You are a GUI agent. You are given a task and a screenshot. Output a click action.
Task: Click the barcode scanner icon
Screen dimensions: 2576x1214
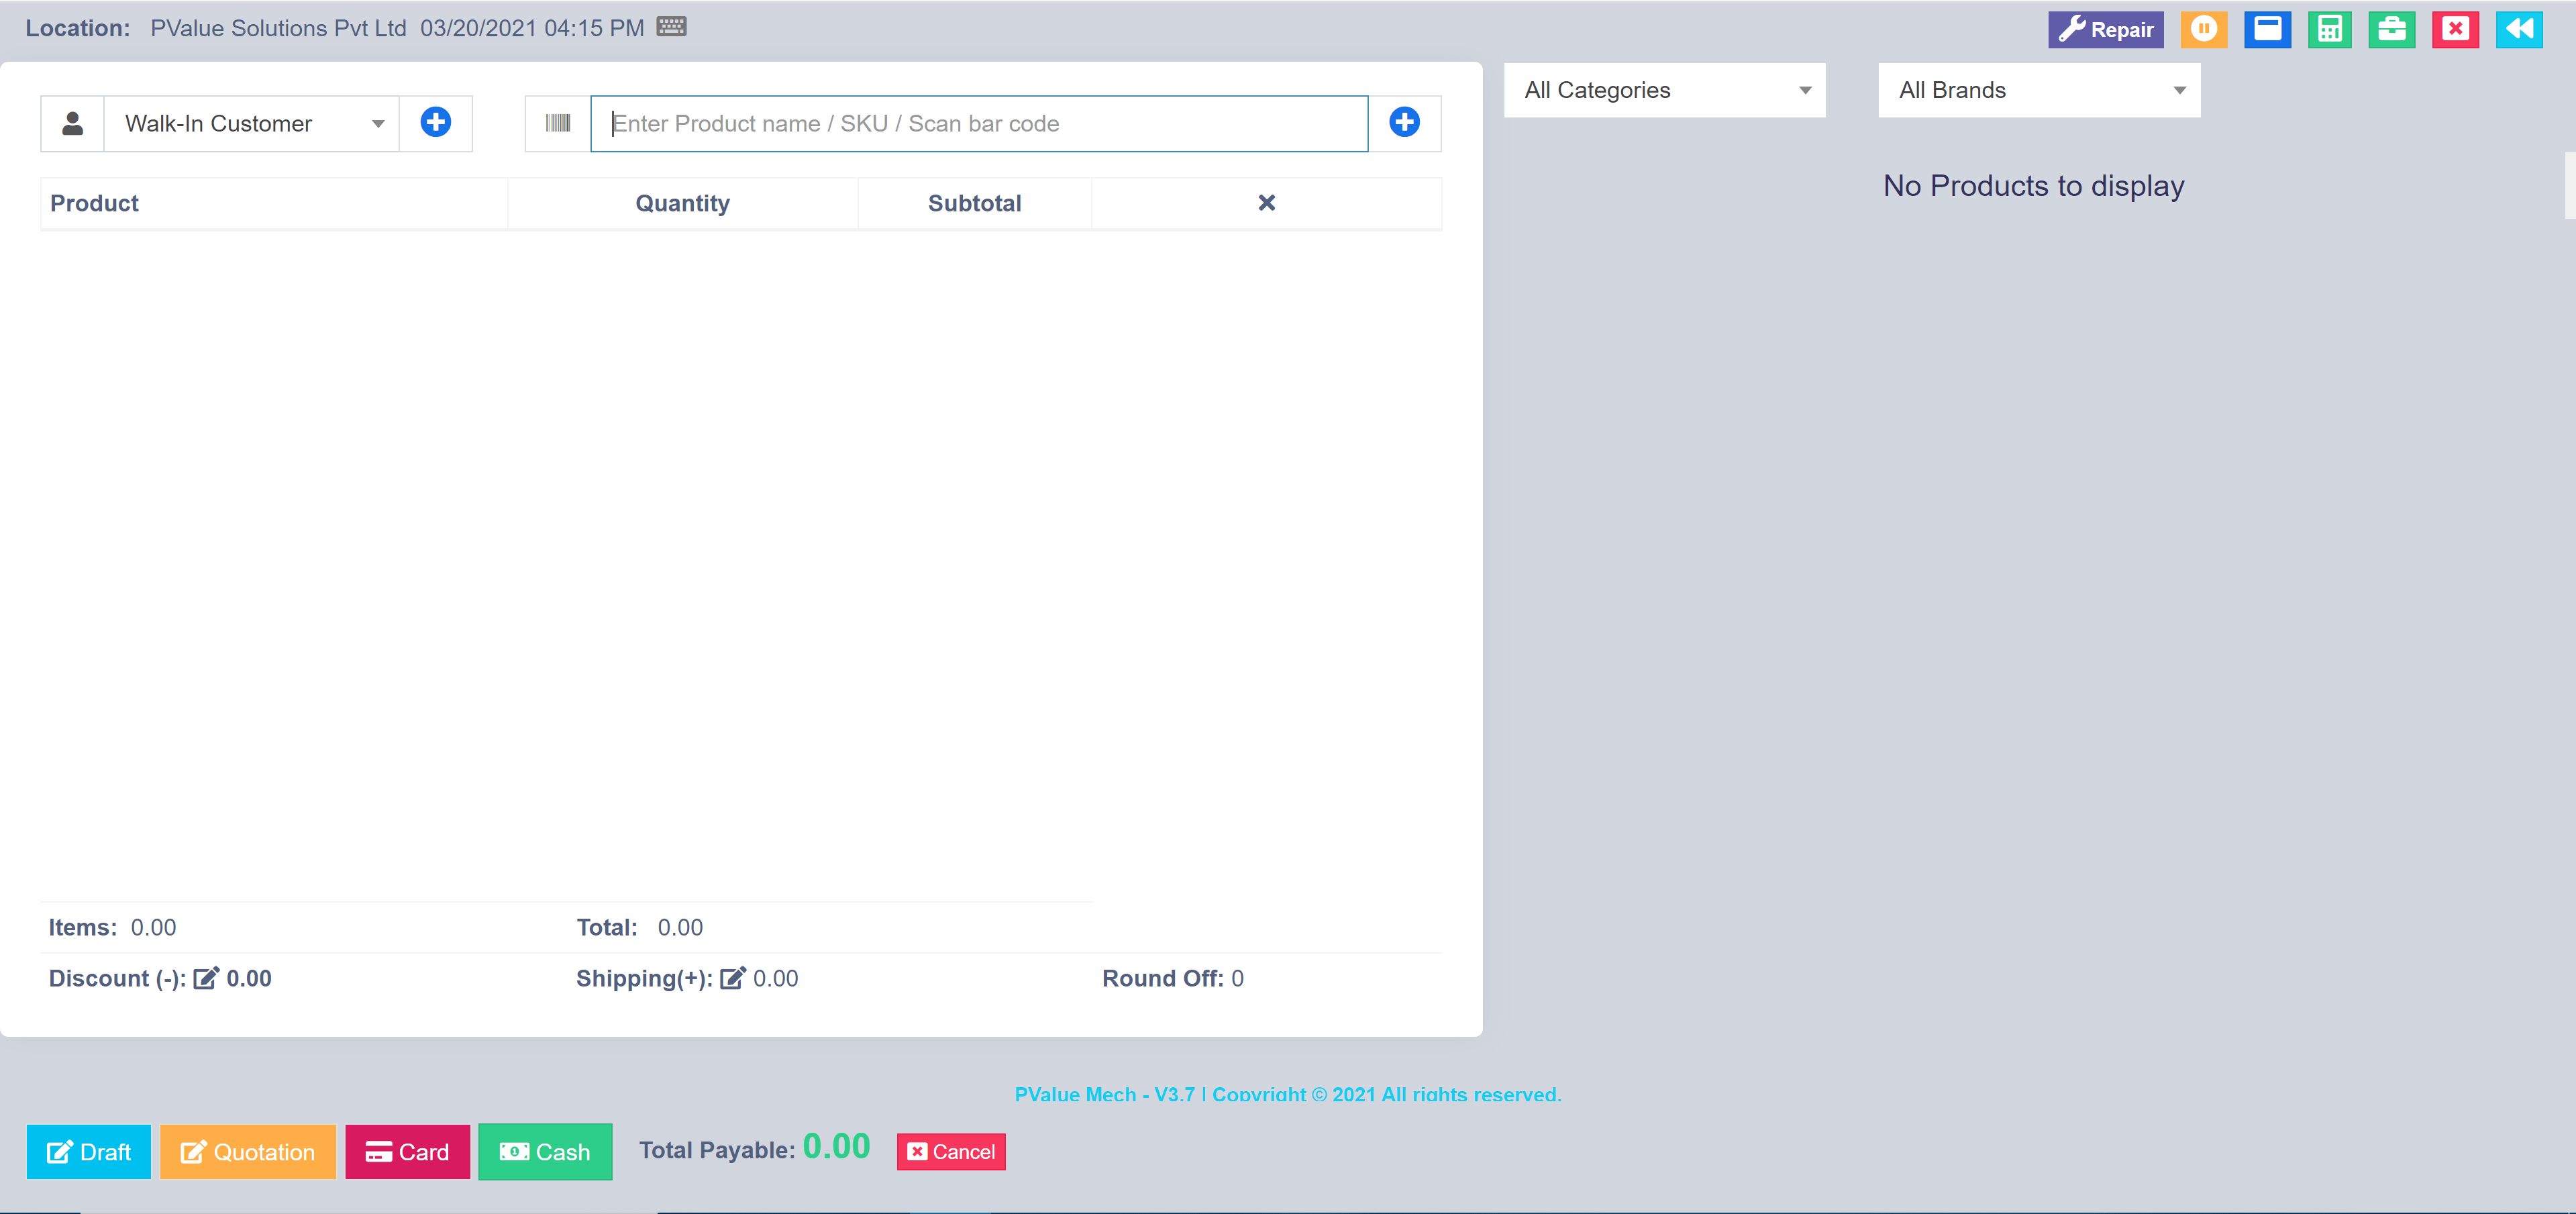point(557,123)
